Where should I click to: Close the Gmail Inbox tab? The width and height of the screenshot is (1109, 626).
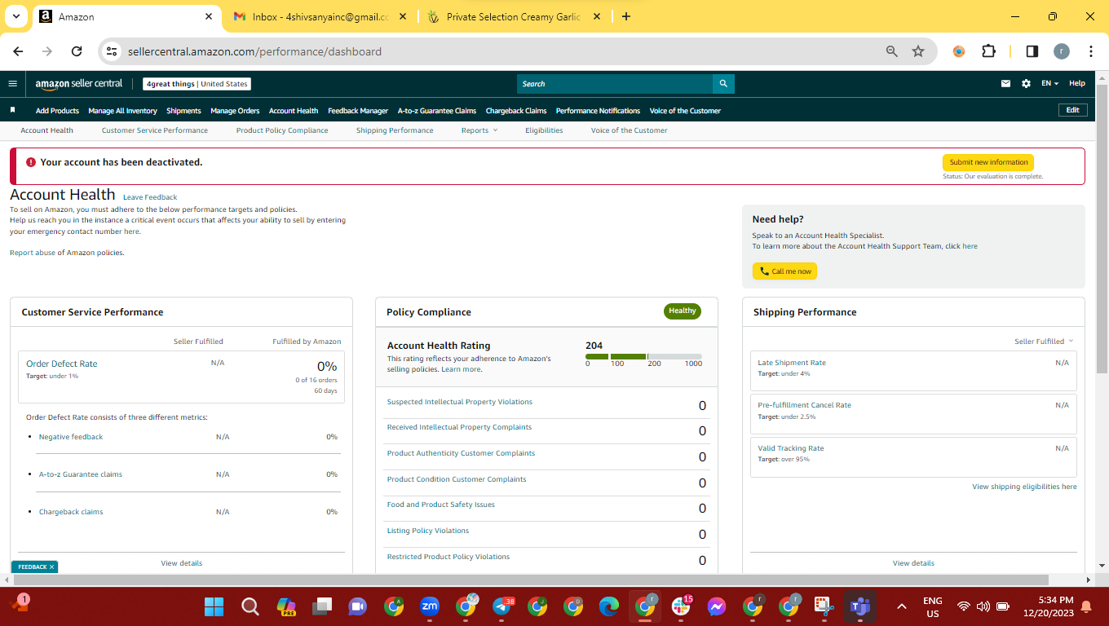click(x=403, y=16)
